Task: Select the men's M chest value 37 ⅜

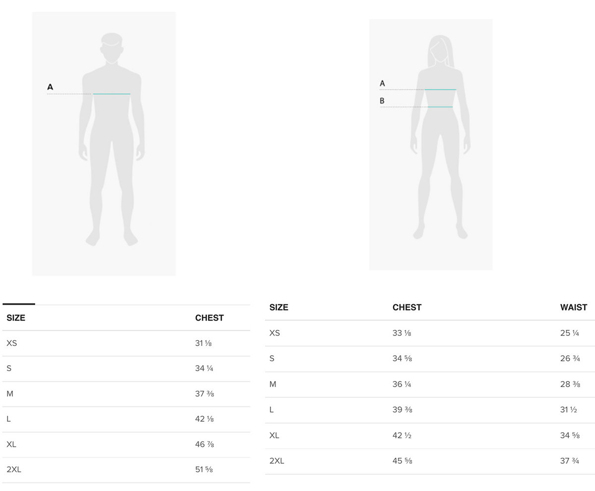Action: pos(204,394)
